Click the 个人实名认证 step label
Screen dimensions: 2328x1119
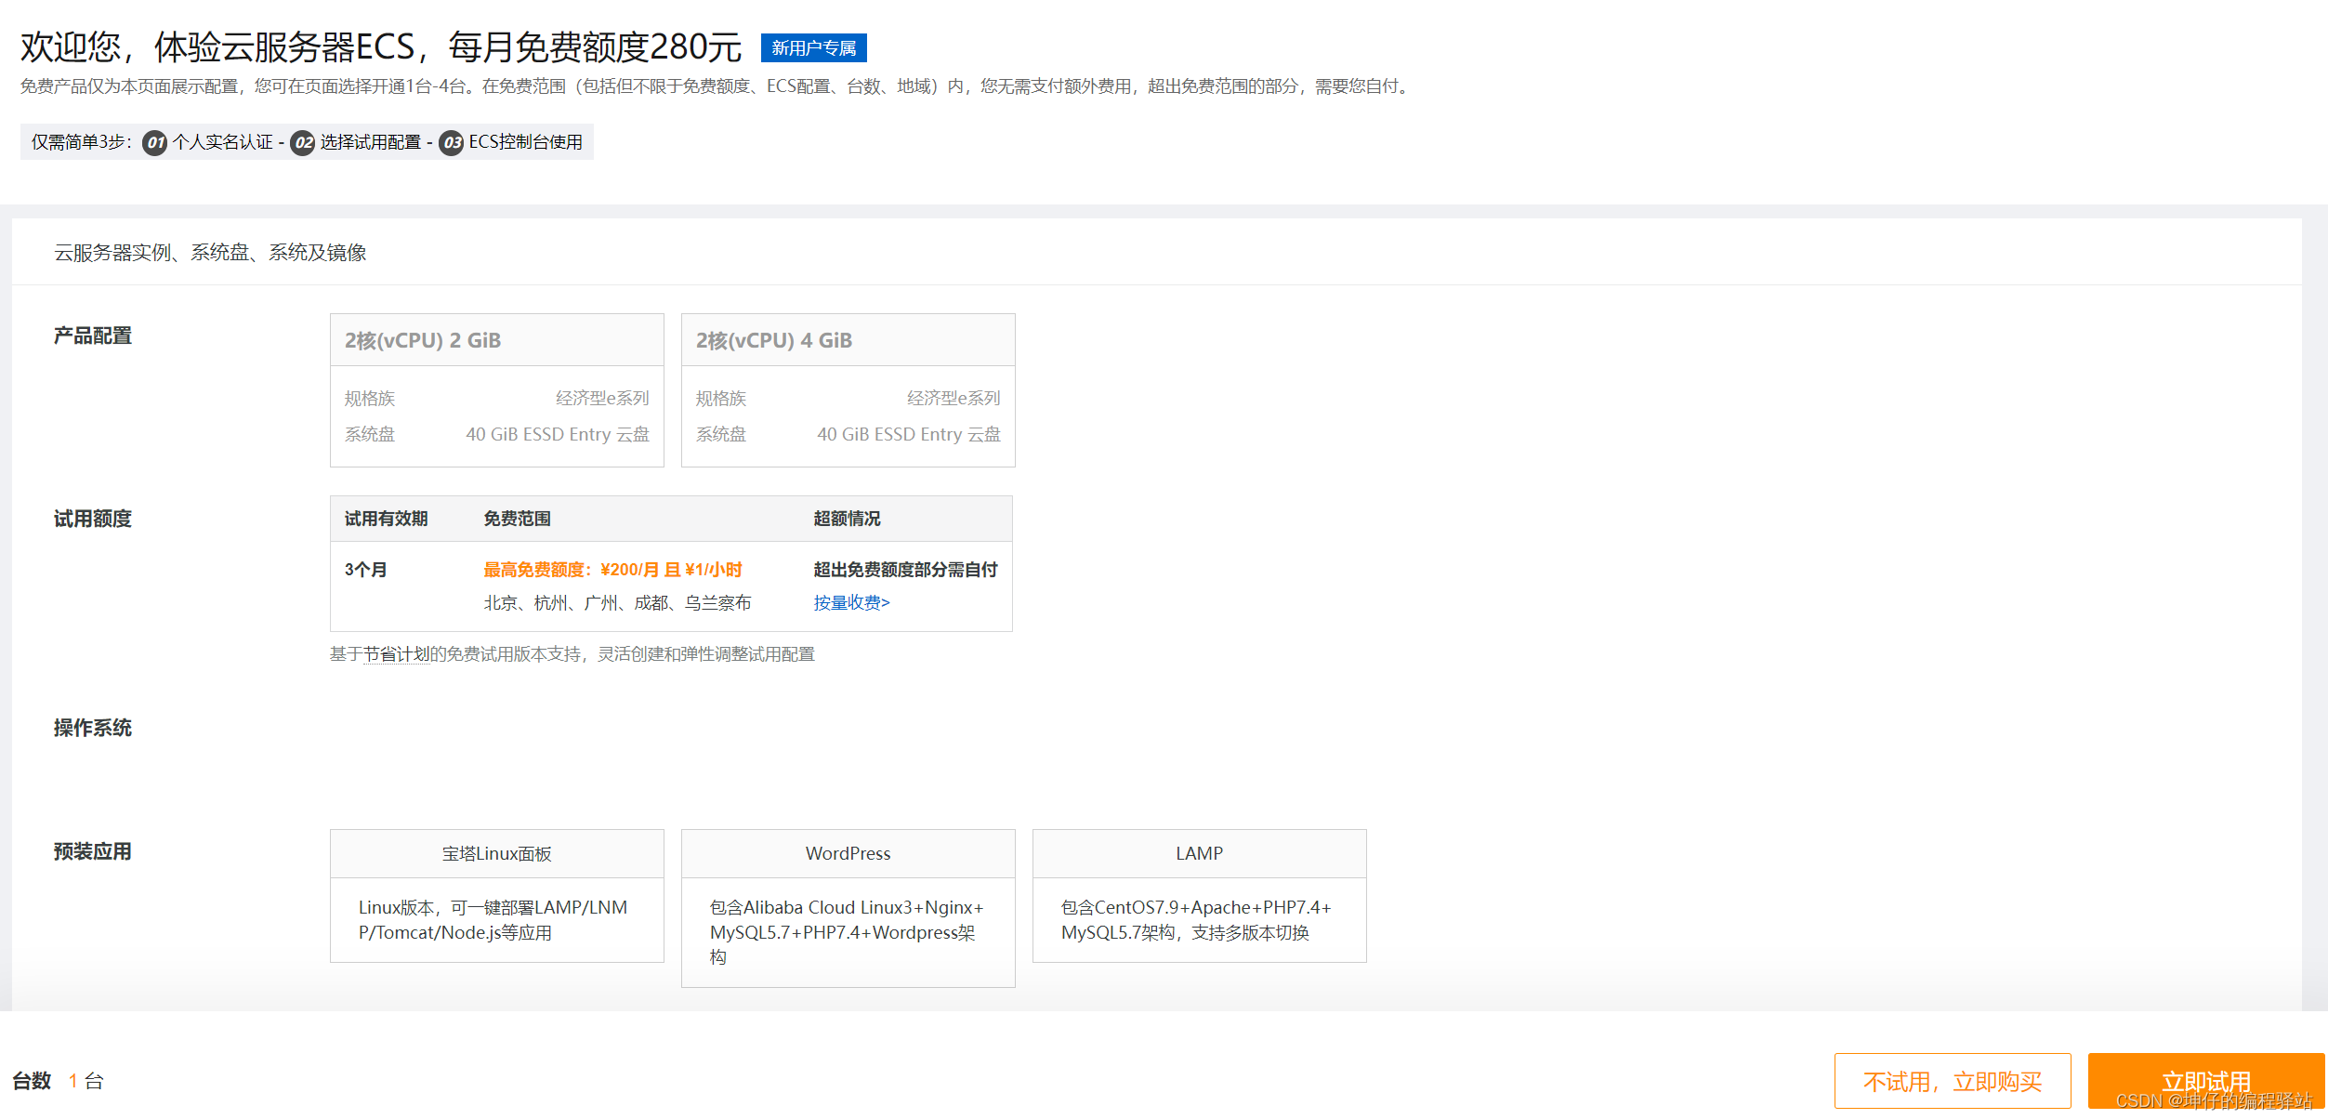(223, 142)
